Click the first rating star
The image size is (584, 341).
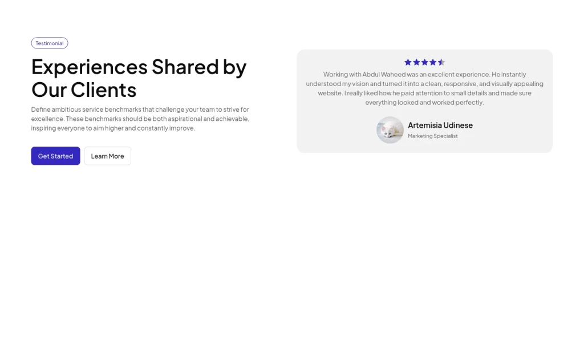408,62
